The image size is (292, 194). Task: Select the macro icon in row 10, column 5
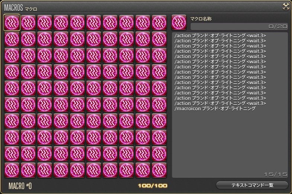coord(77,170)
